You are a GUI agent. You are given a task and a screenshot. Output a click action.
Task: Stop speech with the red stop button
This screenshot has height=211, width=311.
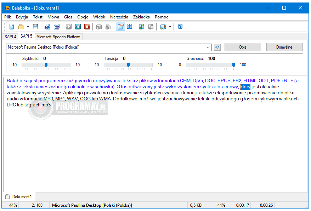click(87, 27)
